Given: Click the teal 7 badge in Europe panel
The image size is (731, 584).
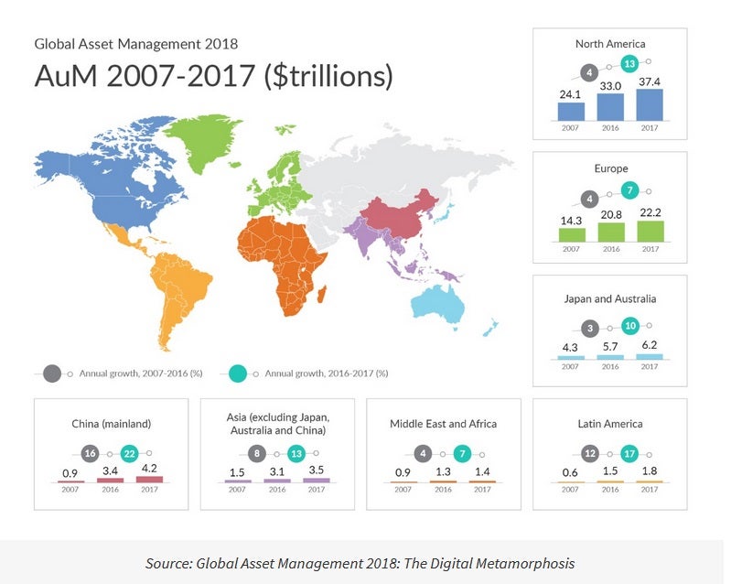Looking at the screenshot, I should tap(629, 192).
